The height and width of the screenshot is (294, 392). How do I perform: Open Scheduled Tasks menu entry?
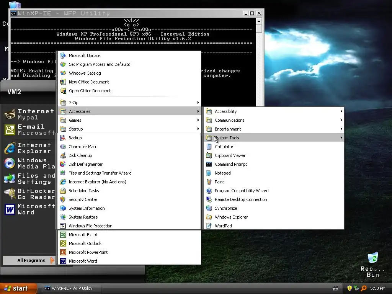[129, 191]
